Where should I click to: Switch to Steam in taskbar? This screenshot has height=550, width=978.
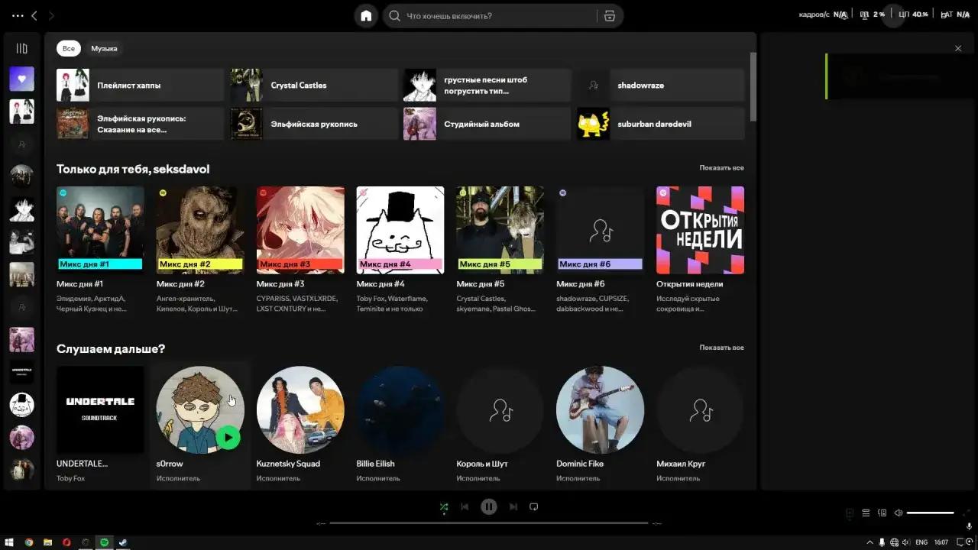(x=123, y=542)
